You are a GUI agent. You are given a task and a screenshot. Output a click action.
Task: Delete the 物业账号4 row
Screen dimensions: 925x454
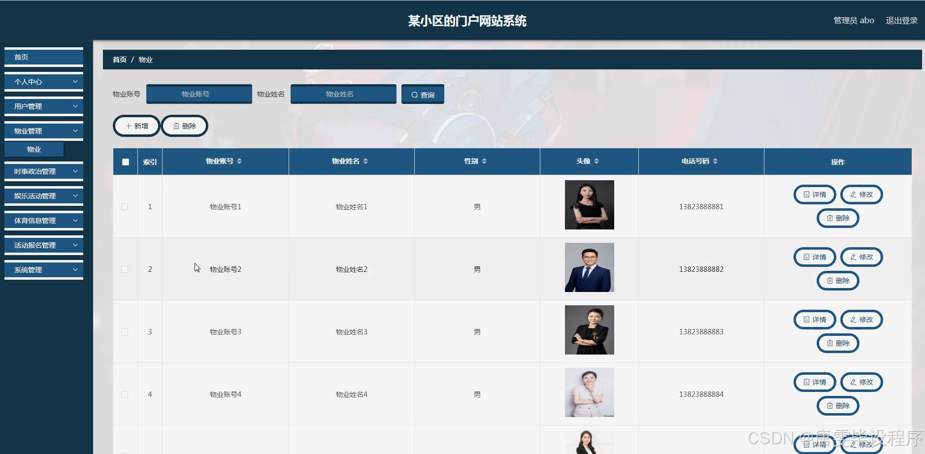click(x=838, y=406)
